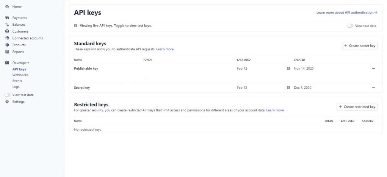
Task: Click the Create secret key button
Action: click(x=360, y=45)
